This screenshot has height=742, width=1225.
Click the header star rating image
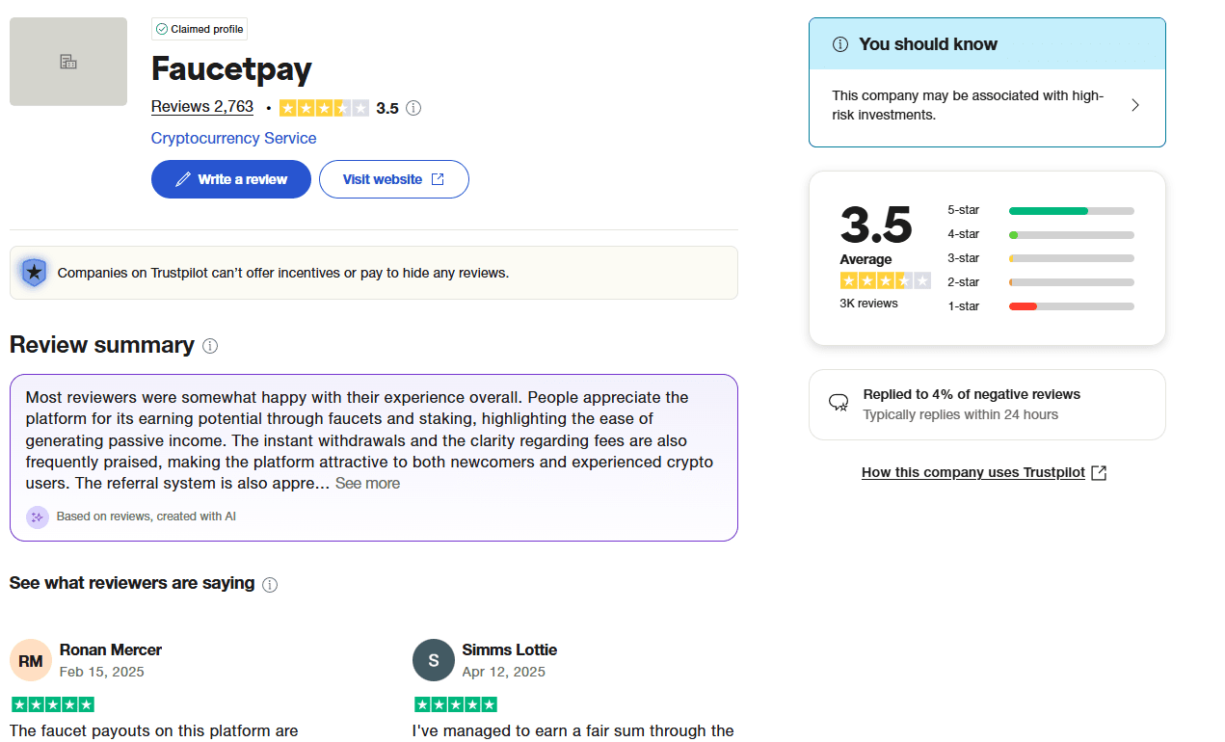pyautogui.click(x=324, y=108)
